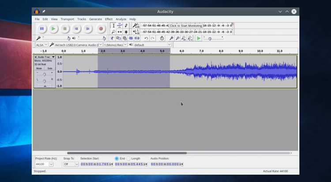331x182 pixels.
Task: Adjust the track gain slider
Action: [44, 74]
